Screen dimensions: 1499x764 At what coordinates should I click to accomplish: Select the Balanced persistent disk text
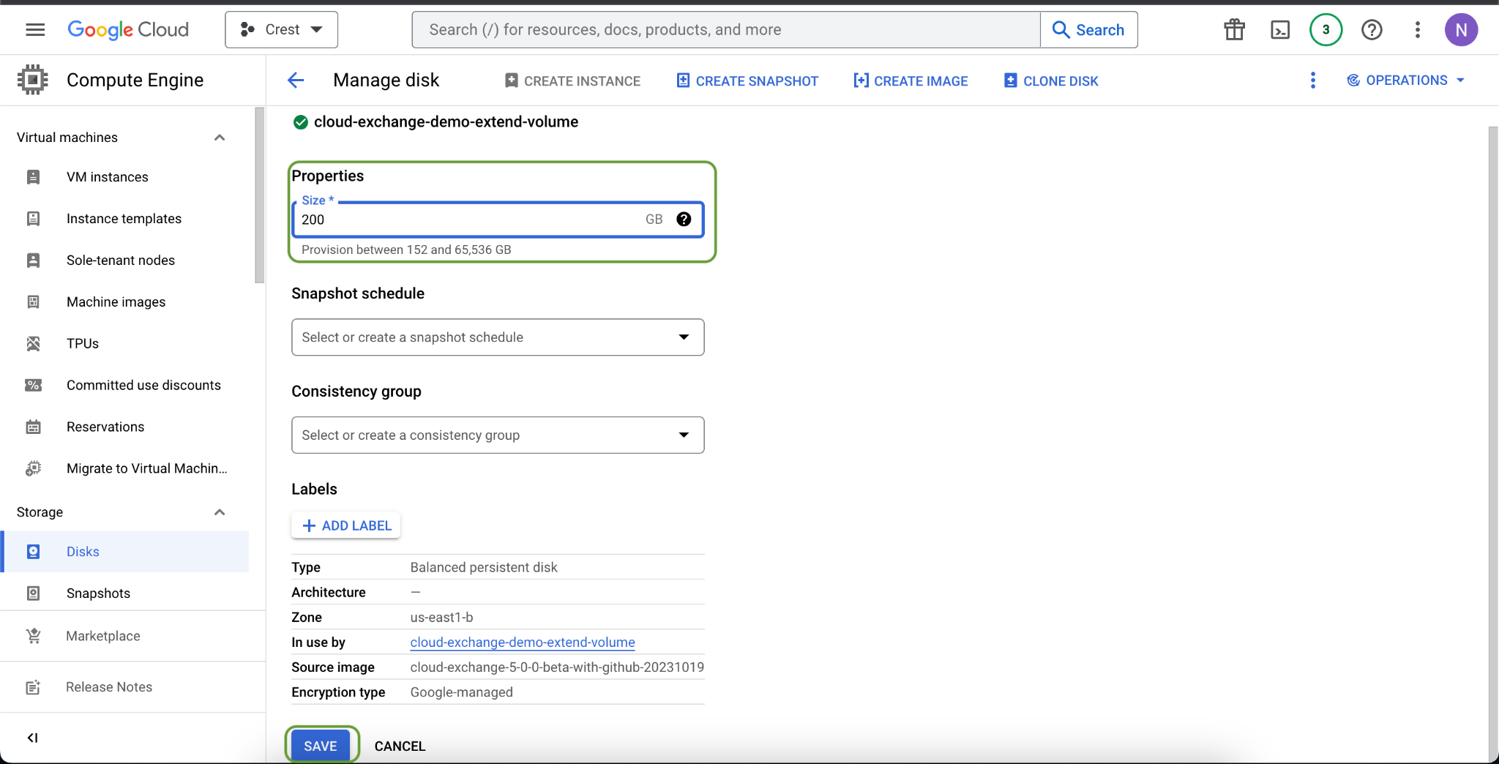pyautogui.click(x=484, y=567)
